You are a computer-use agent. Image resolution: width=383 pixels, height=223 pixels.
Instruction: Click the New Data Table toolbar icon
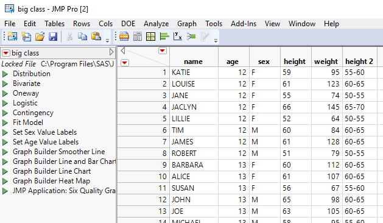12,37
